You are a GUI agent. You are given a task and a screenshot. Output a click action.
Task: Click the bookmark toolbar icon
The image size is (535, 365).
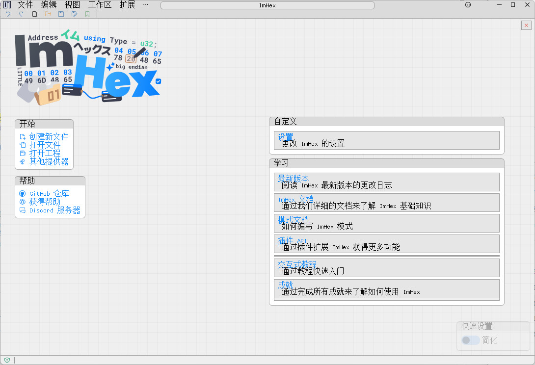(87, 14)
